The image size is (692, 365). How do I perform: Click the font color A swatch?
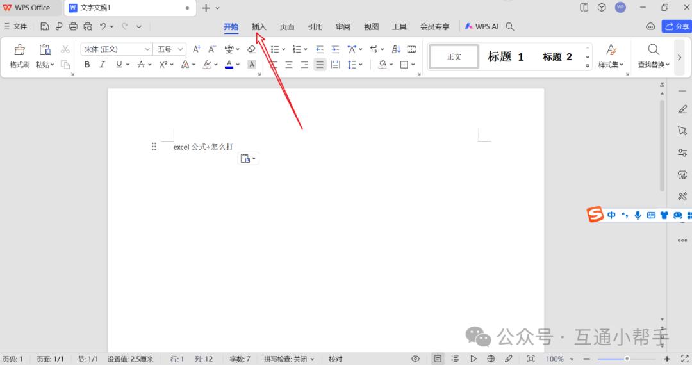tap(229, 65)
